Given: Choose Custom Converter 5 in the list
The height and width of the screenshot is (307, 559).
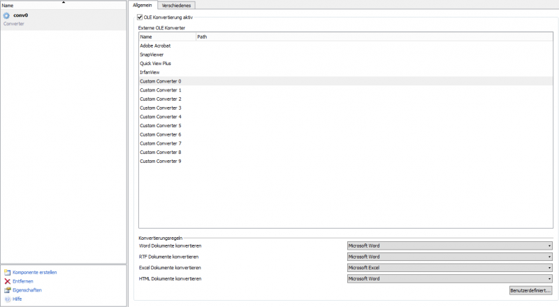Looking at the screenshot, I should pos(161,126).
